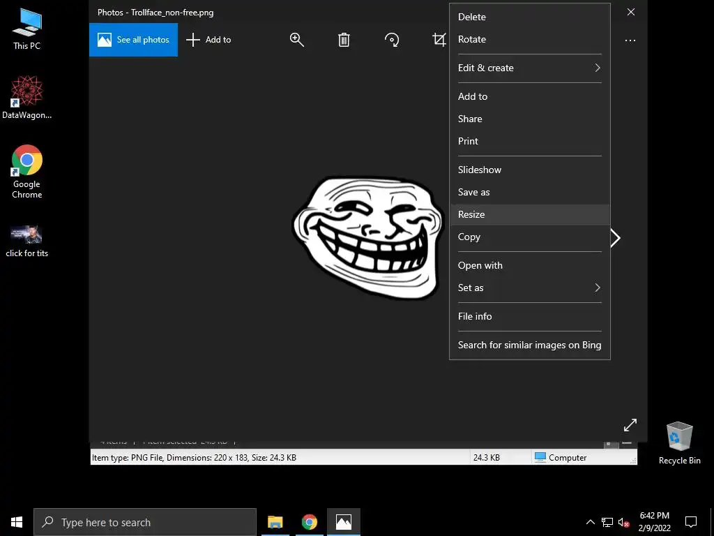Choose Rotate from the context menu
Image resolution: width=714 pixels, height=536 pixels.
pyautogui.click(x=530, y=39)
